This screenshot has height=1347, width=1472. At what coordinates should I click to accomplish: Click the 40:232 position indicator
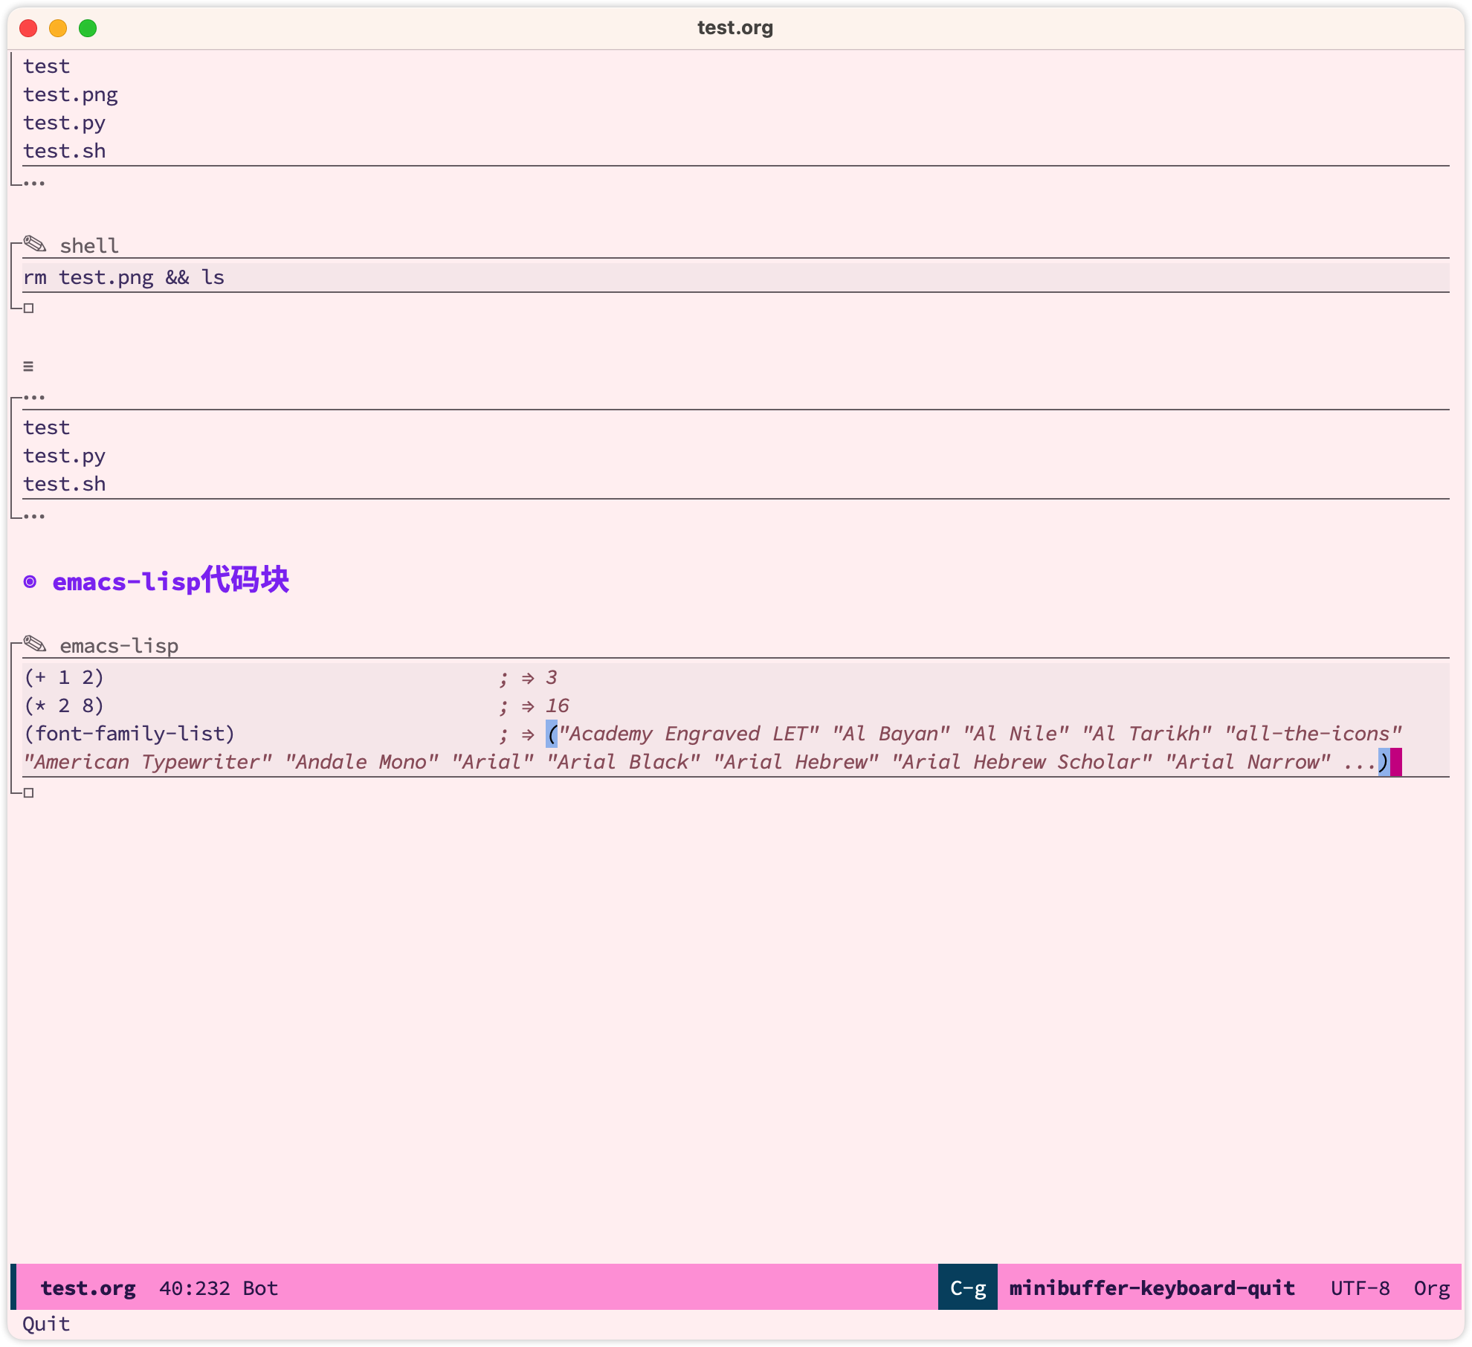[195, 1288]
